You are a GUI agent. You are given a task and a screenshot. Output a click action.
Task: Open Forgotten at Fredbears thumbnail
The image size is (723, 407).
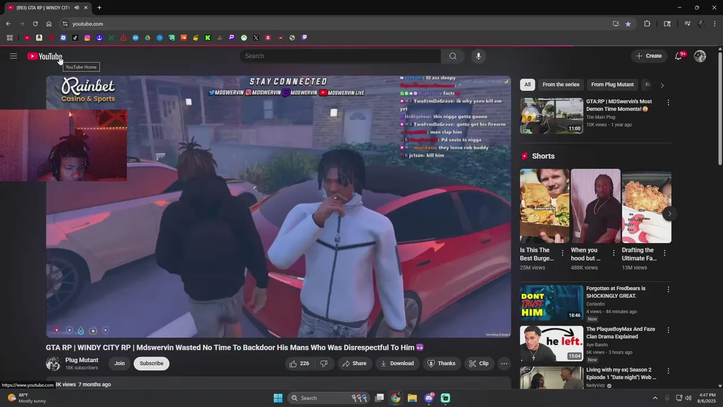point(551,303)
